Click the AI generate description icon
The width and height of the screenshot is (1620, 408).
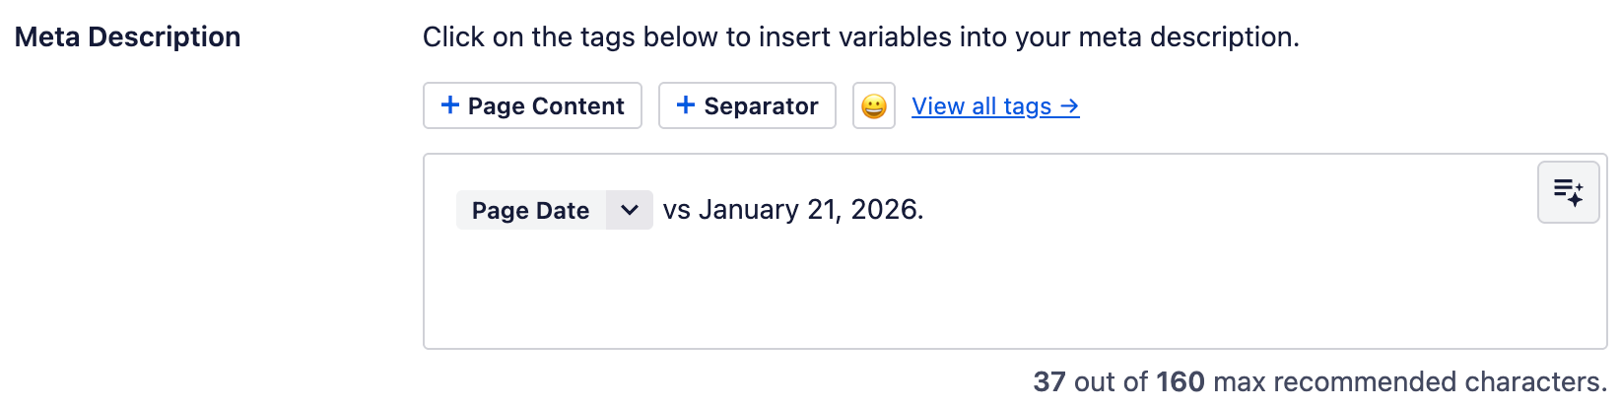(x=1568, y=192)
